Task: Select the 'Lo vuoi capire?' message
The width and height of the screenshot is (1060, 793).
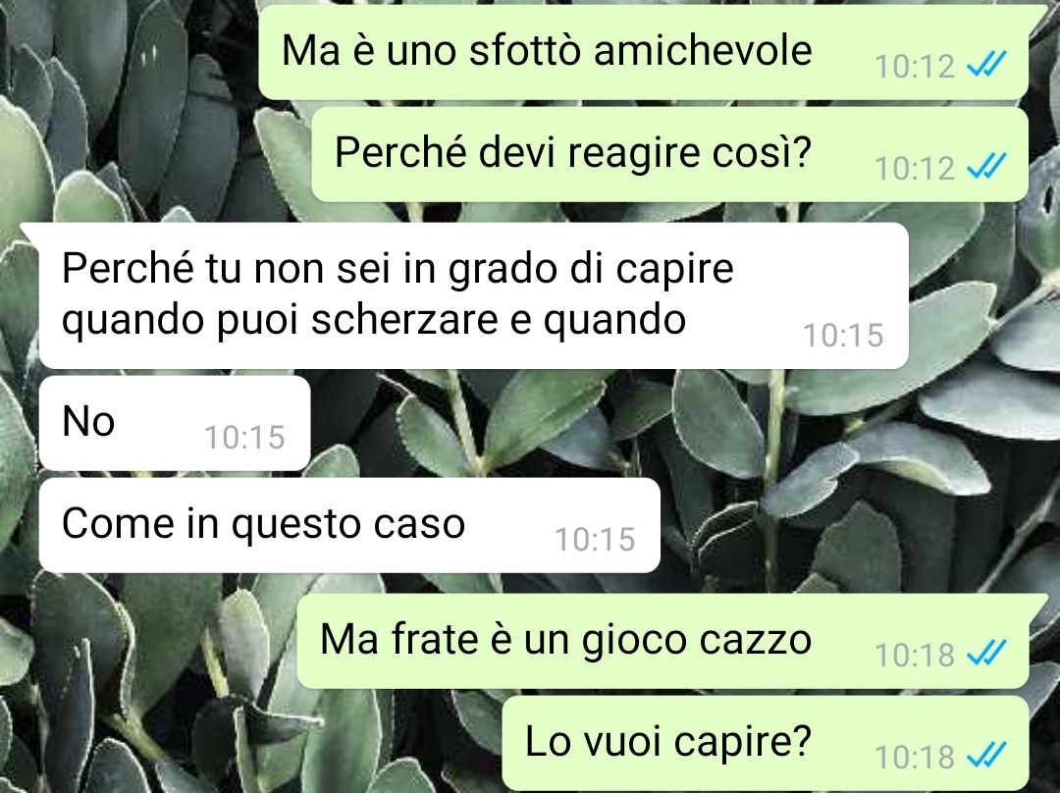Action: coord(766,744)
